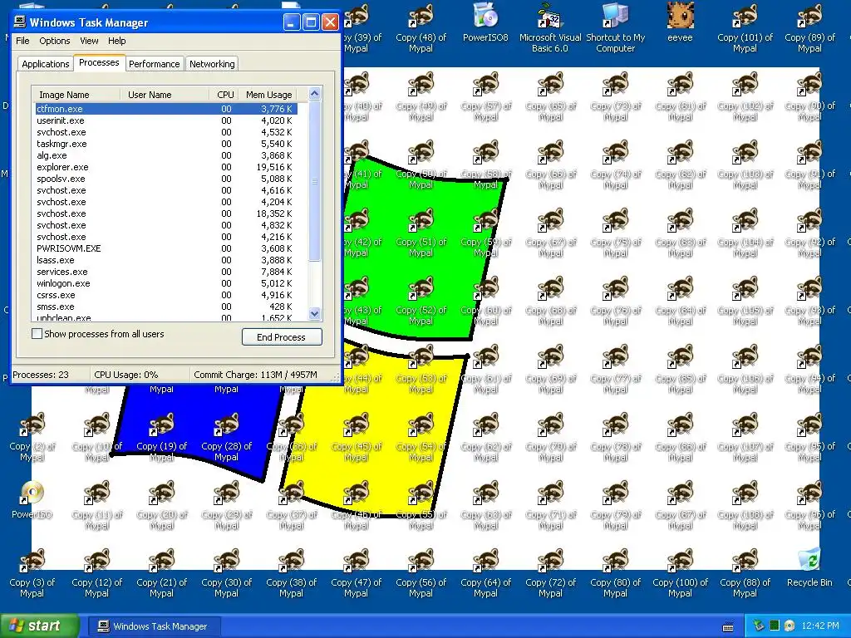Open the Help menu
Image resolution: width=851 pixels, height=638 pixels.
116,41
